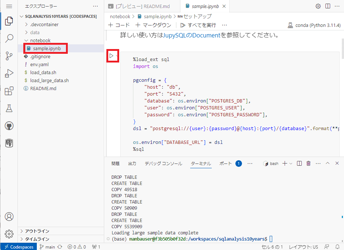Collapse the notebook folder

(x=40, y=40)
